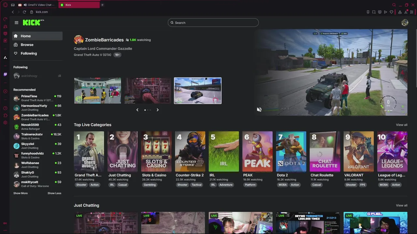This screenshot has height=234, width=417.
Task: Open the Browse sidebar item
Action: (x=37, y=45)
